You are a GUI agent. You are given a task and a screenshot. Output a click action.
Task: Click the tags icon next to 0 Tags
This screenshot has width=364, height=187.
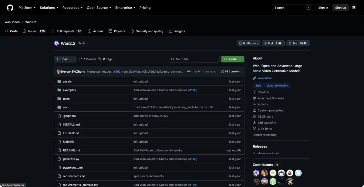tap(100, 59)
